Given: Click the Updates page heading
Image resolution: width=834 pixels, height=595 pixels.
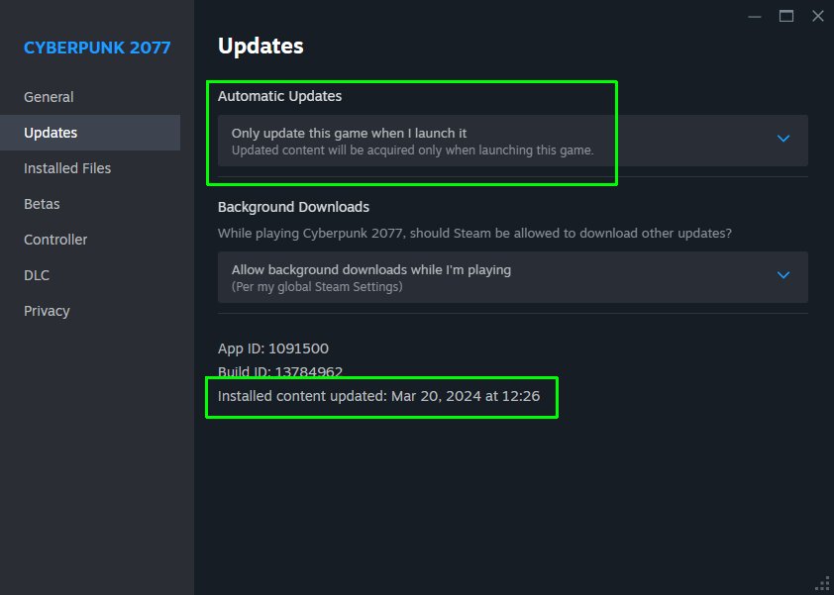Looking at the screenshot, I should [261, 47].
